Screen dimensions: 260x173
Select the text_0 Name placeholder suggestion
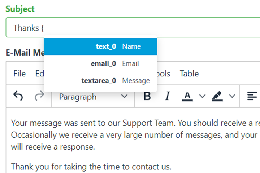(100, 46)
